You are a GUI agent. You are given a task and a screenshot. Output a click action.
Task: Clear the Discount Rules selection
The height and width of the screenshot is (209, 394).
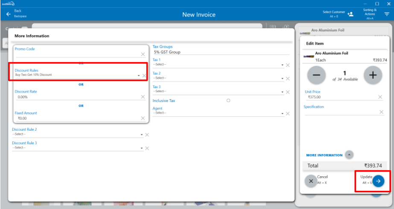(x=144, y=75)
